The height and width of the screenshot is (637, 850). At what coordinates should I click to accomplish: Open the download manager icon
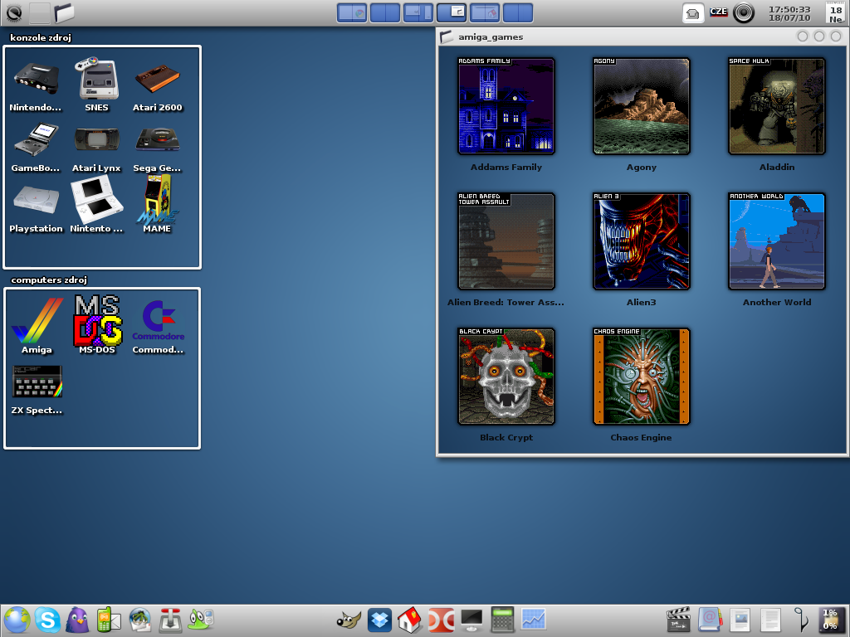[170, 620]
